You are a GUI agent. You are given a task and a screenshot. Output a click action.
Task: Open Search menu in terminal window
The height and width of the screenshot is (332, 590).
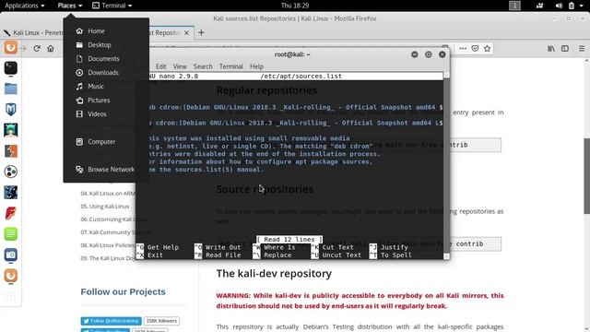click(203, 66)
